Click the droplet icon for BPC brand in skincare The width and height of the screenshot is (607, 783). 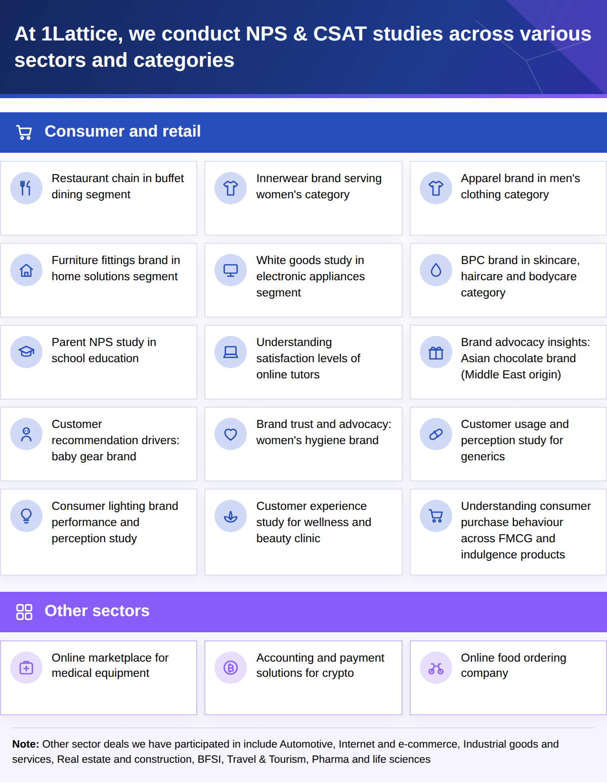pyautogui.click(x=436, y=270)
